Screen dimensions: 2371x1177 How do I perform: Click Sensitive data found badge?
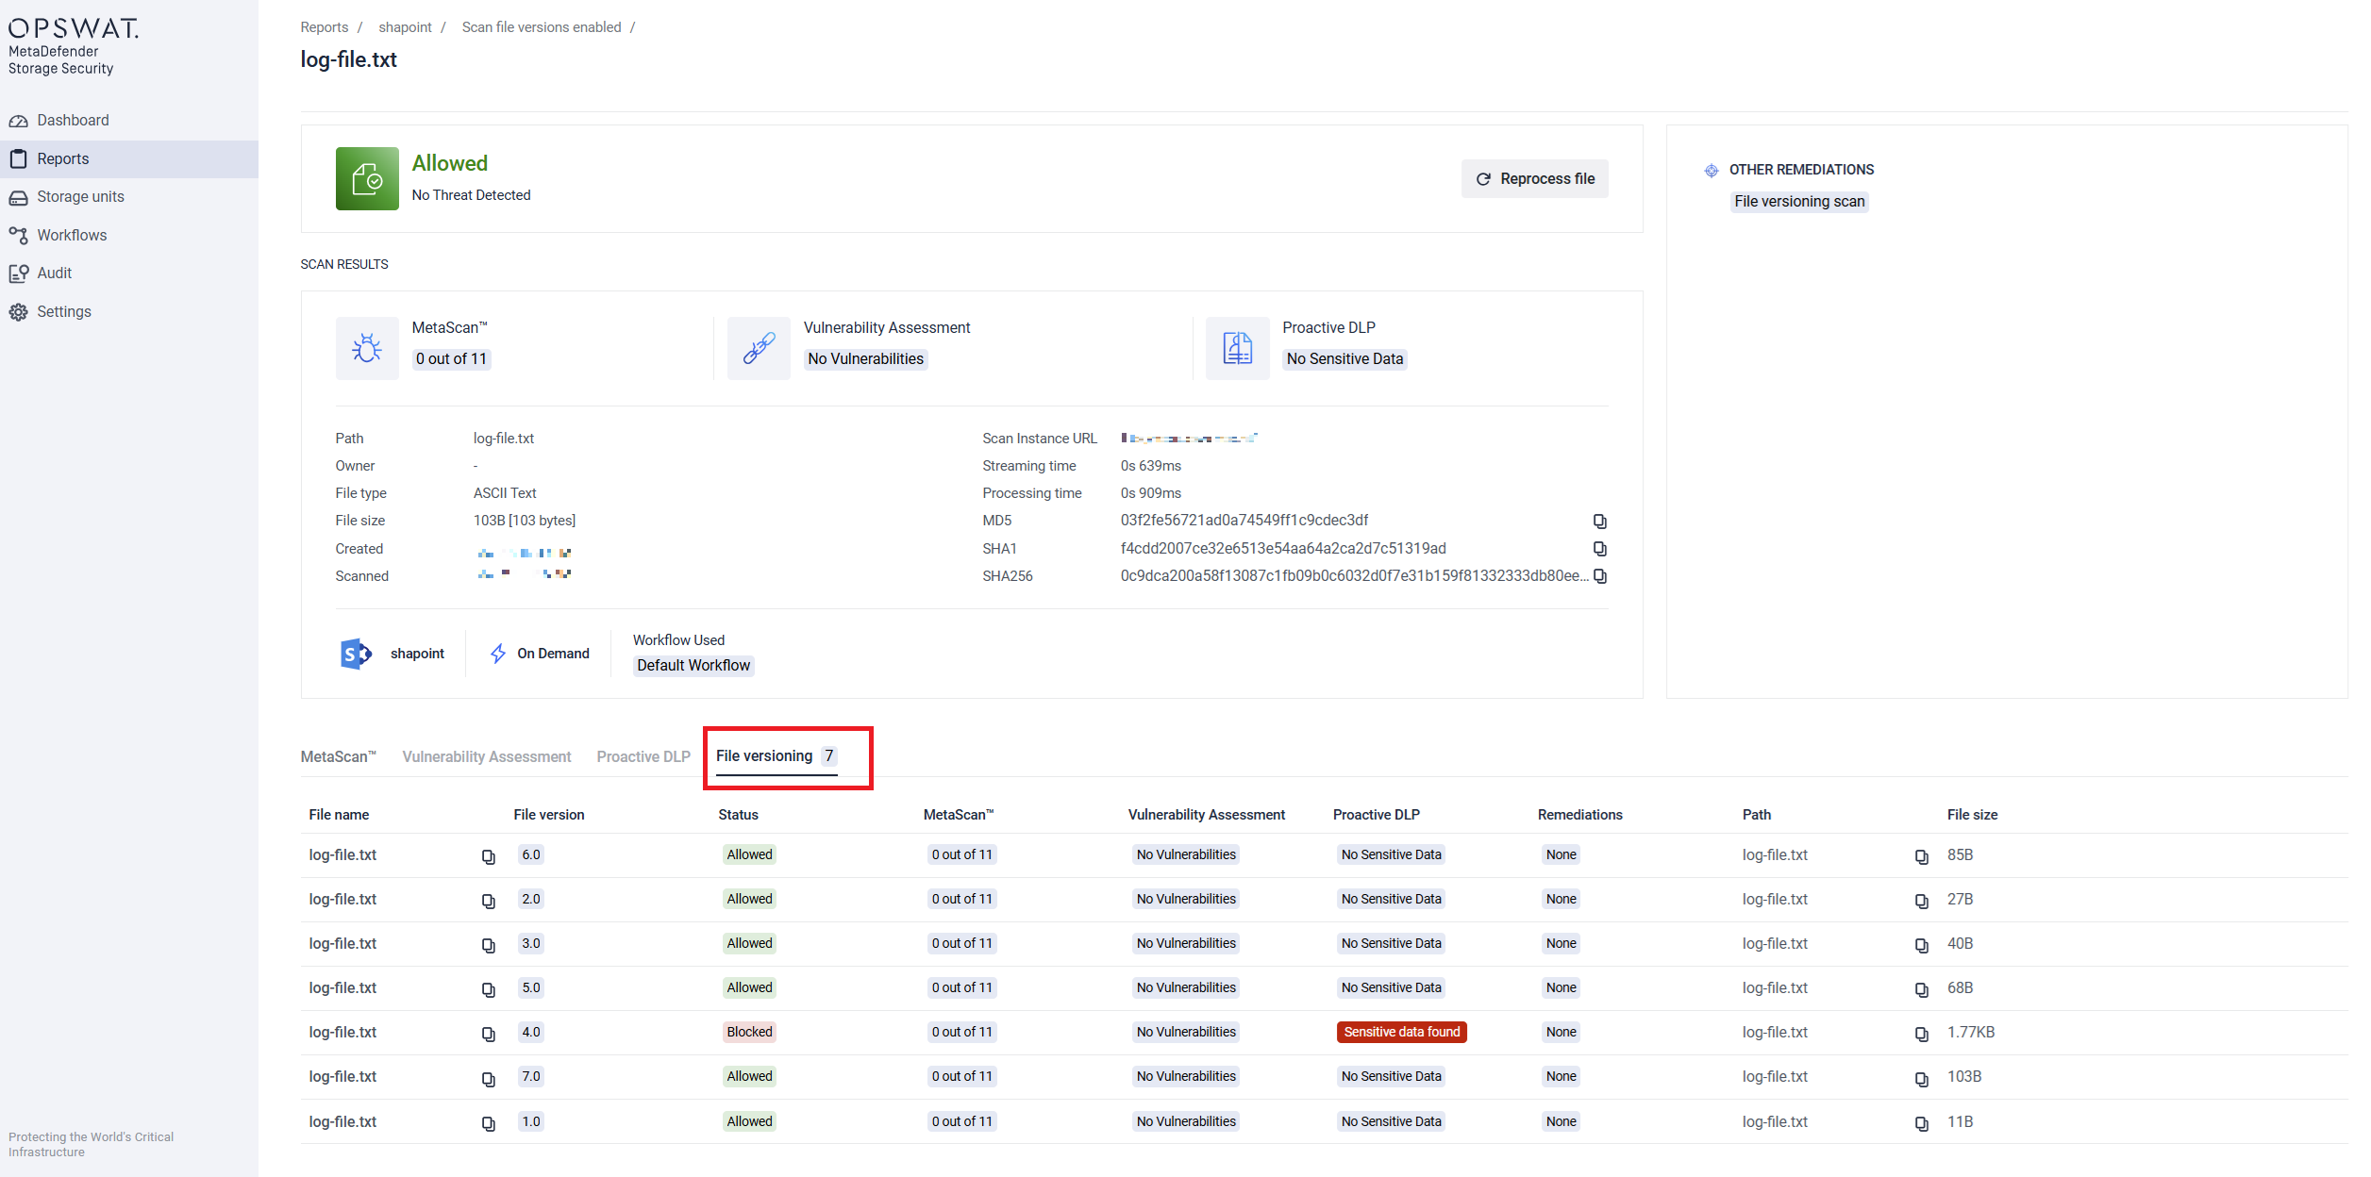pyautogui.click(x=1401, y=1033)
